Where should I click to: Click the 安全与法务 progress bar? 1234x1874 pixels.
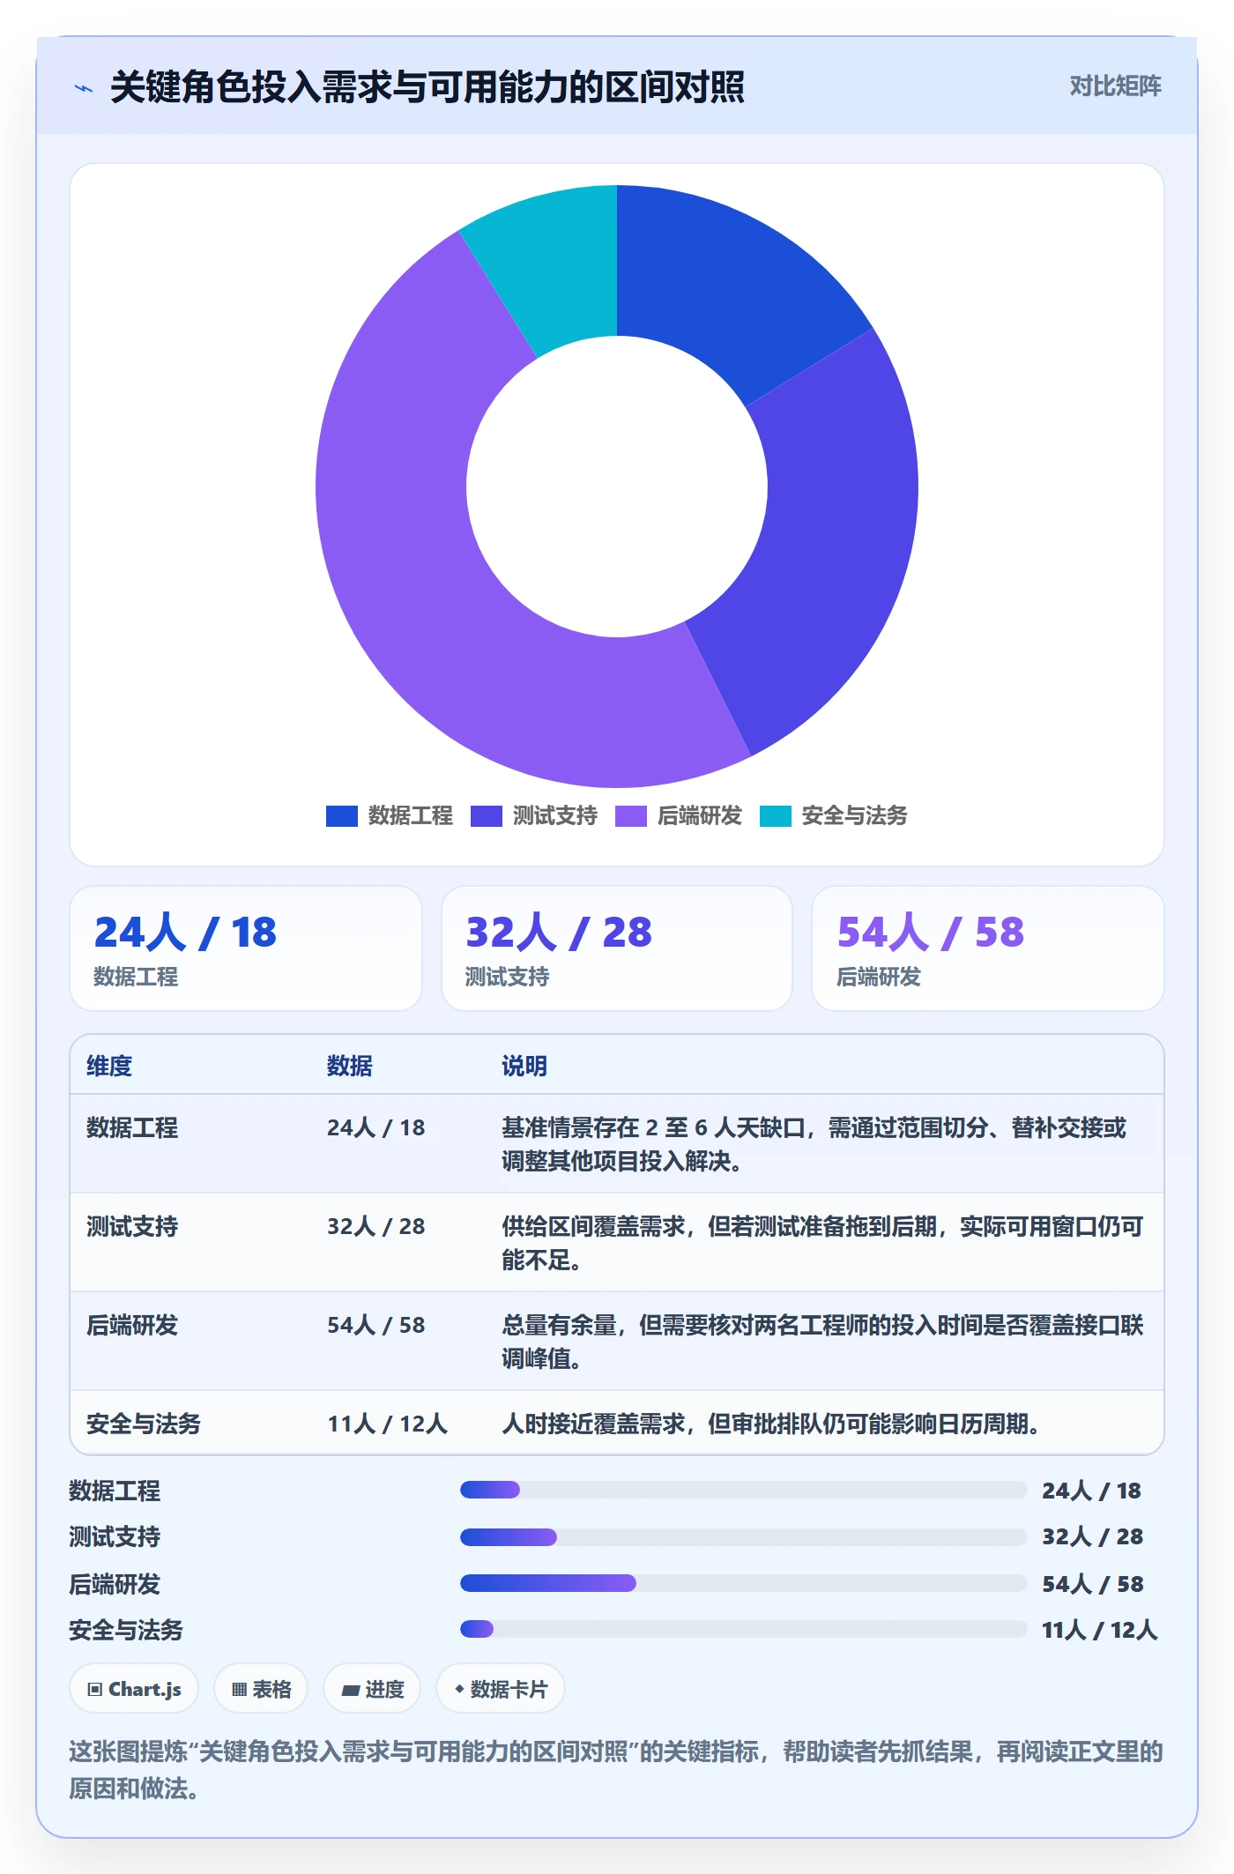point(744,1629)
